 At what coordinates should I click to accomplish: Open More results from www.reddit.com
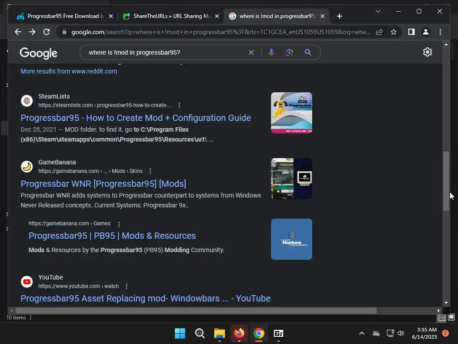pos(68,71)
